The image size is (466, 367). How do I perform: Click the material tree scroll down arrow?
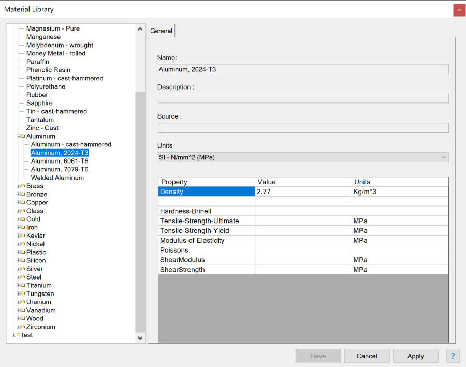[140, 338]
